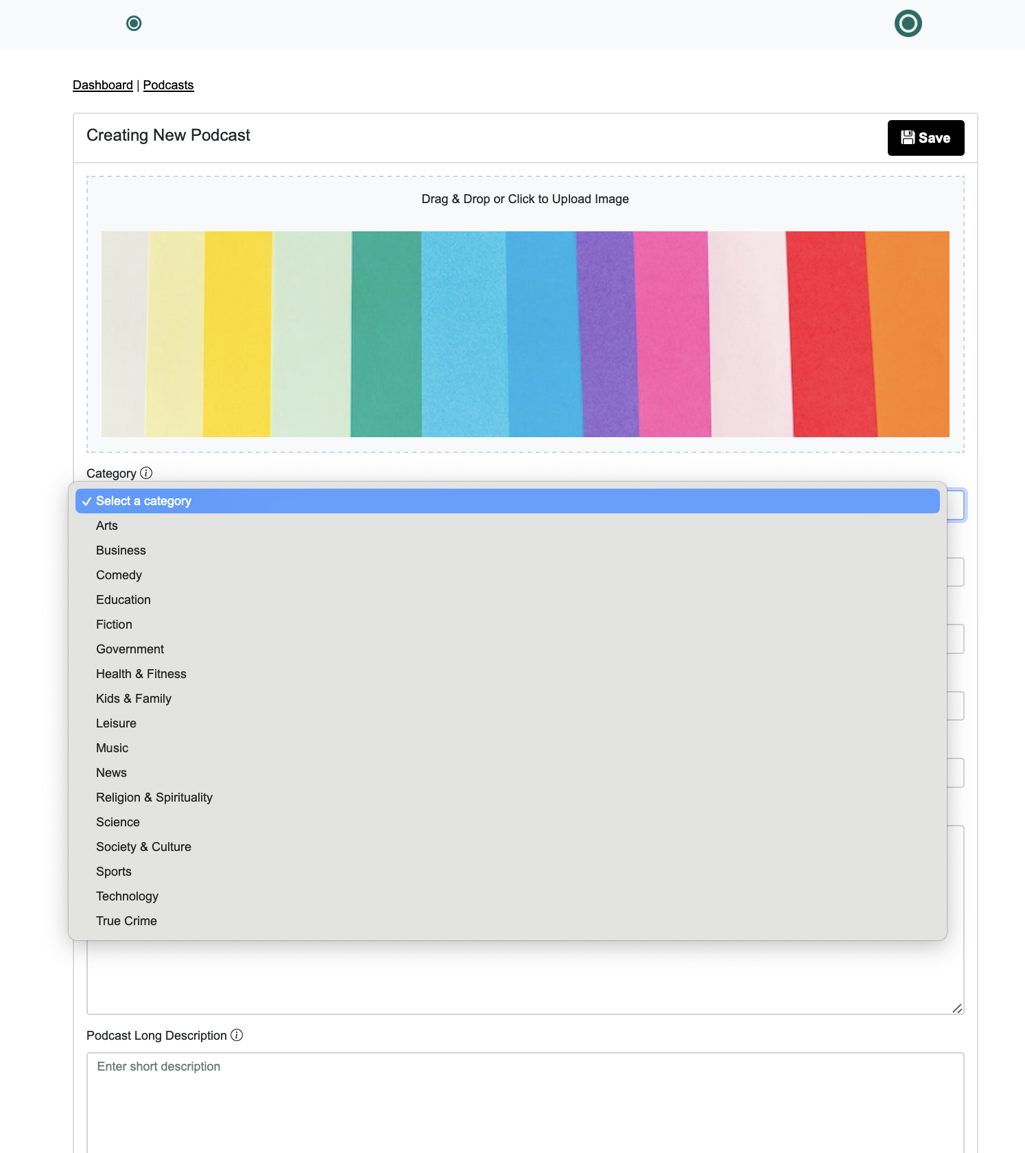Pick Technology from the category list
Image resolution: width=1025 pixels, height=1153 pixels.
[508, 896]
